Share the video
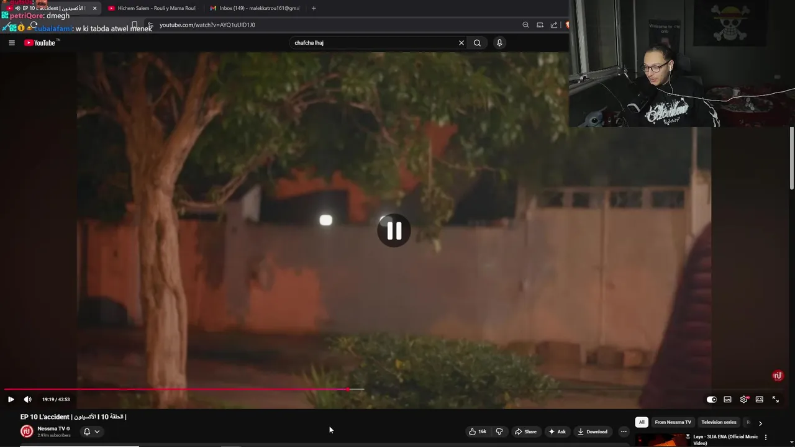 [525, 431]
